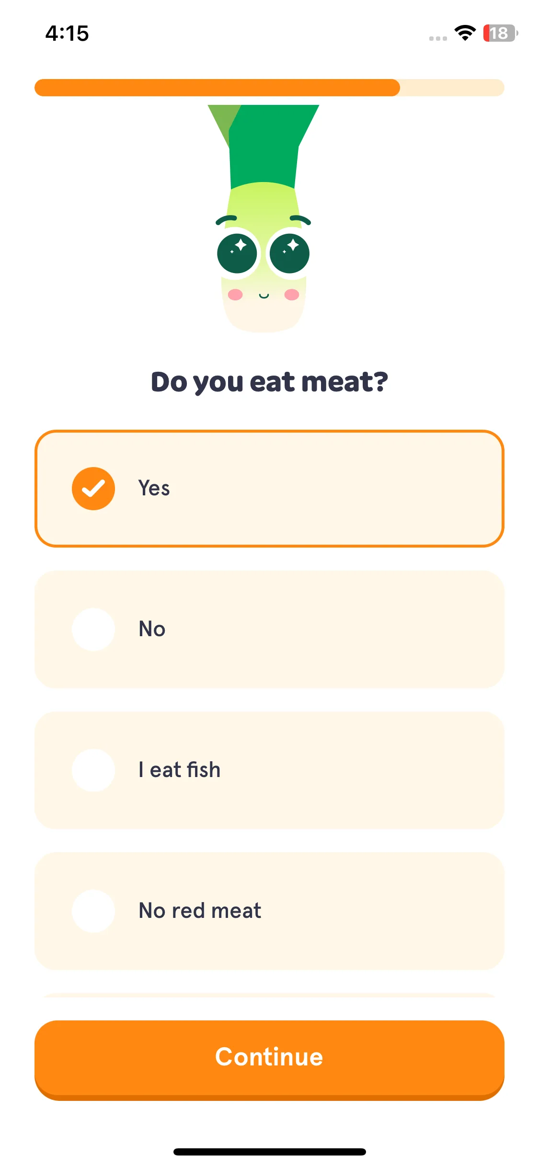Tap the leek mascot's right eye

(289, 253)
